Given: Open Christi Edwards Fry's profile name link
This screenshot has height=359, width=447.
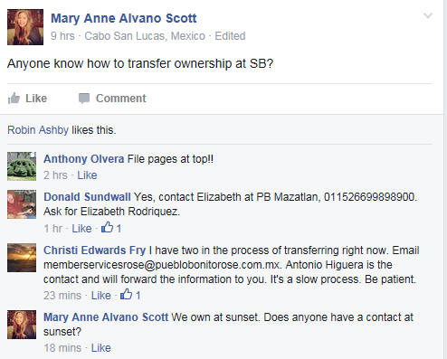Looking at the screenshot, I should pyautogui.click(x=95, y=250).
